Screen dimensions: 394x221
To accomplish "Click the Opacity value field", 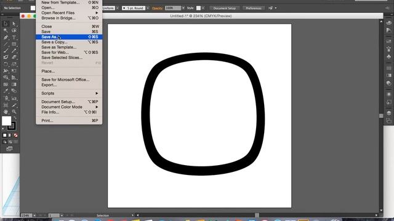I will click(x=173, y=8).
